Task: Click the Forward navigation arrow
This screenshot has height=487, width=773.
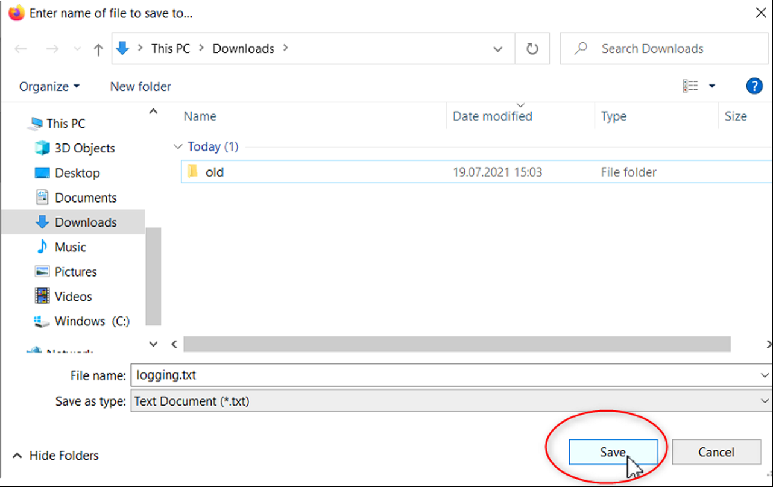Action: 52,49
